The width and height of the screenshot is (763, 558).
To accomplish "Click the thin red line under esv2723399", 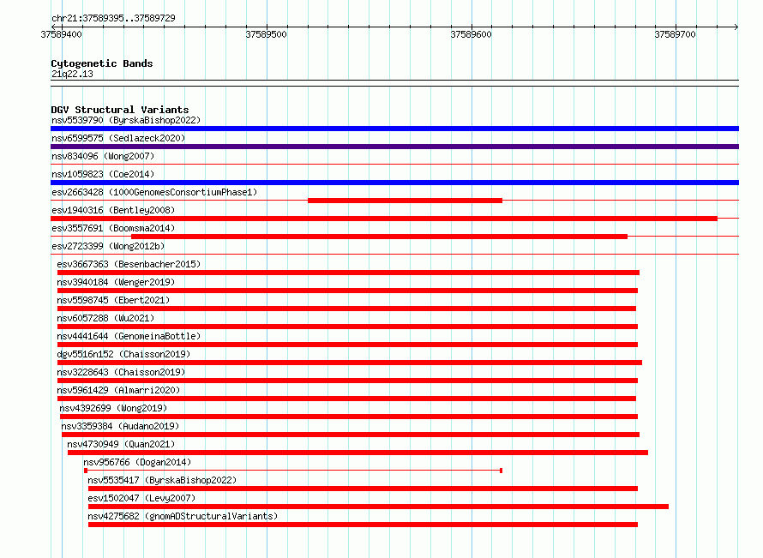I will pyautogui.click(x=394, y=254).
